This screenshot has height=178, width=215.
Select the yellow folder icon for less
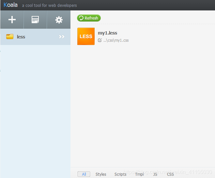click(10, 37)
